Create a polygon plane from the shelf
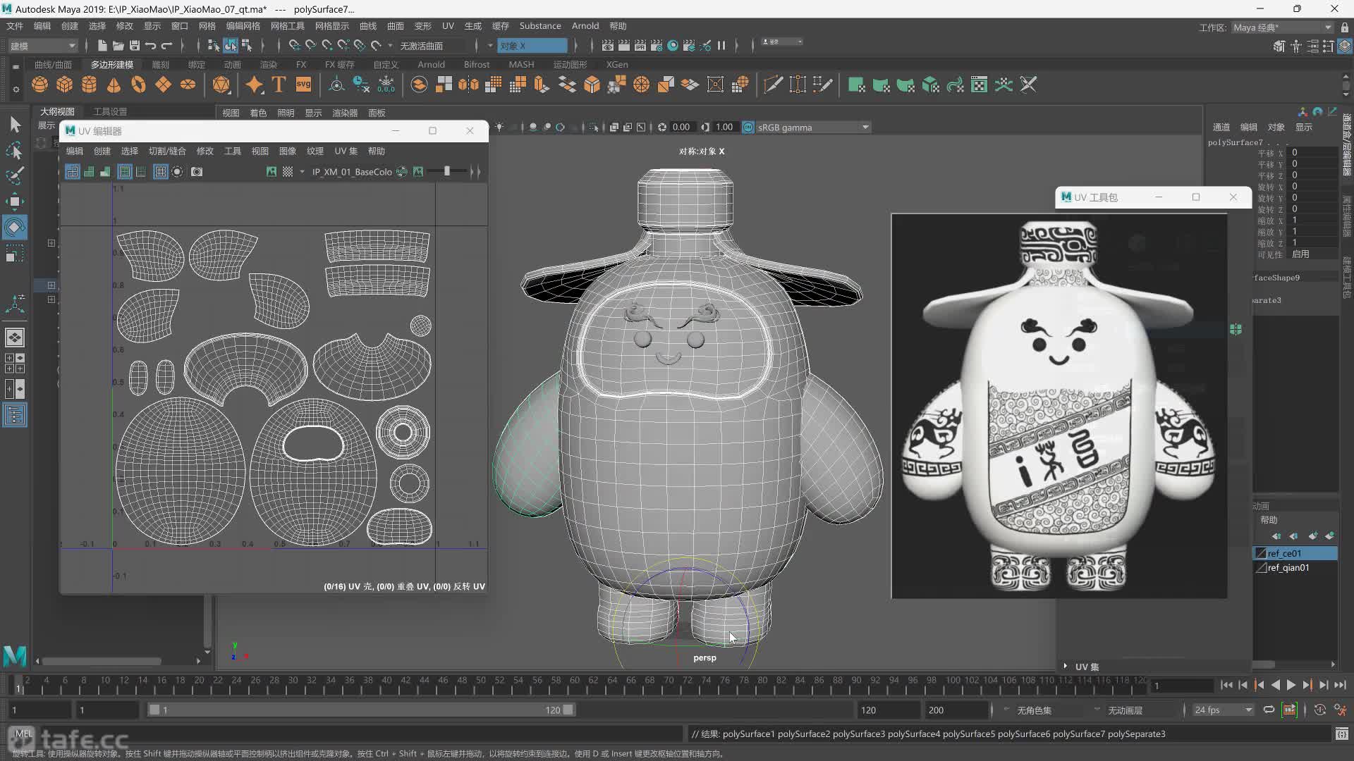This screenshot has height=761, width=1354. 163,85
